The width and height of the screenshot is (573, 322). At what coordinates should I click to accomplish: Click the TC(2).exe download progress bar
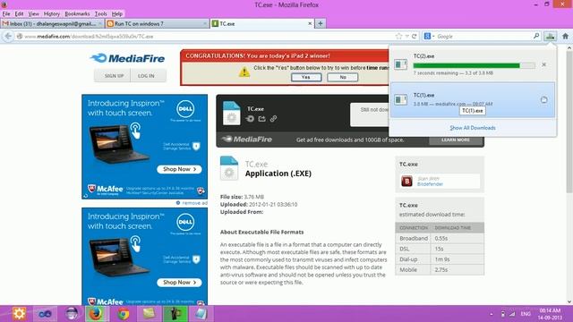point(474,65)
